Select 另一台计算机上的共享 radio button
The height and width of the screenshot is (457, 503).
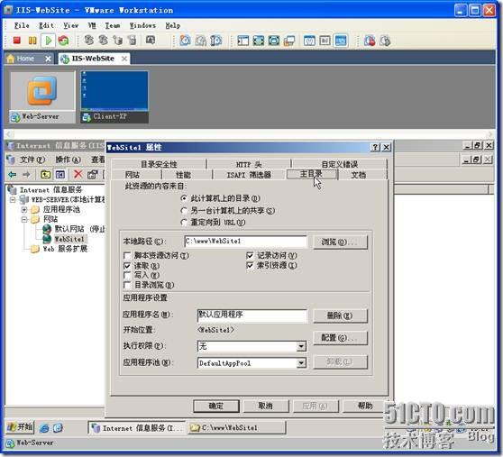[184, 211]
